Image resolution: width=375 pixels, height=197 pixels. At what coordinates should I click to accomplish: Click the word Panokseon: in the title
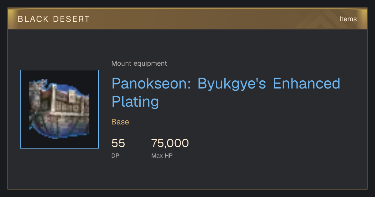tap(152, 83)
